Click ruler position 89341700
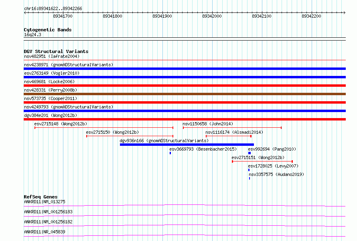The image size is (357, 241). tap(63, 16)
